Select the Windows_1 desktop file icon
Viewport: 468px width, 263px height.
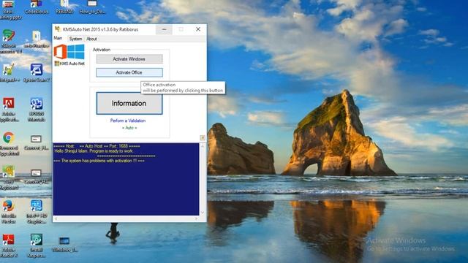(64, 245)
